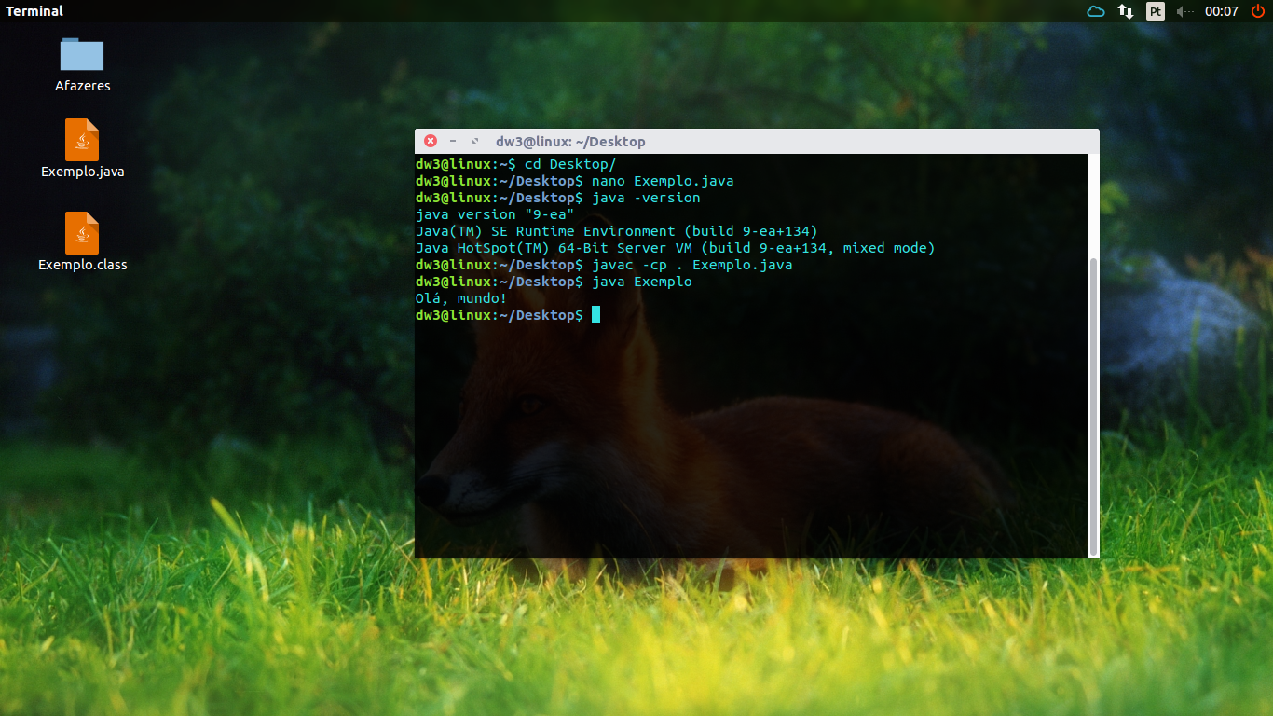The image size is (1273, 716).
Task: Click the output 'java version "9-ea"'
Action: tap(495, 214)
